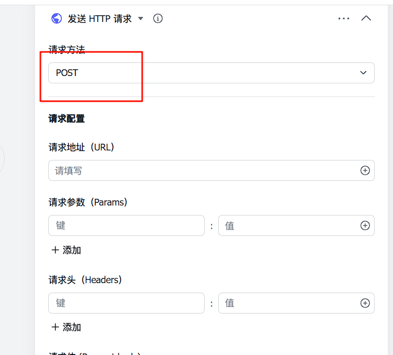Show info tooltip for HTTP request

pyautogui.click(x=157, y=18)
